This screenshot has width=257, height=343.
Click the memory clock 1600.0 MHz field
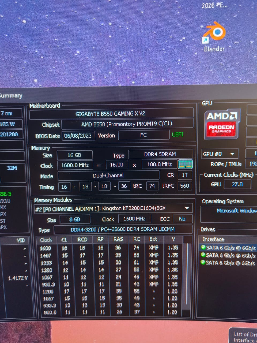(75, 165)
